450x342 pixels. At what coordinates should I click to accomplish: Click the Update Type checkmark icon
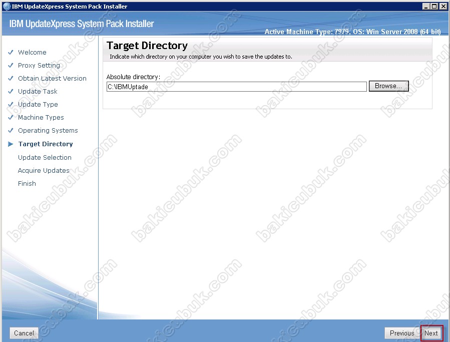click(x=11, y=104)
